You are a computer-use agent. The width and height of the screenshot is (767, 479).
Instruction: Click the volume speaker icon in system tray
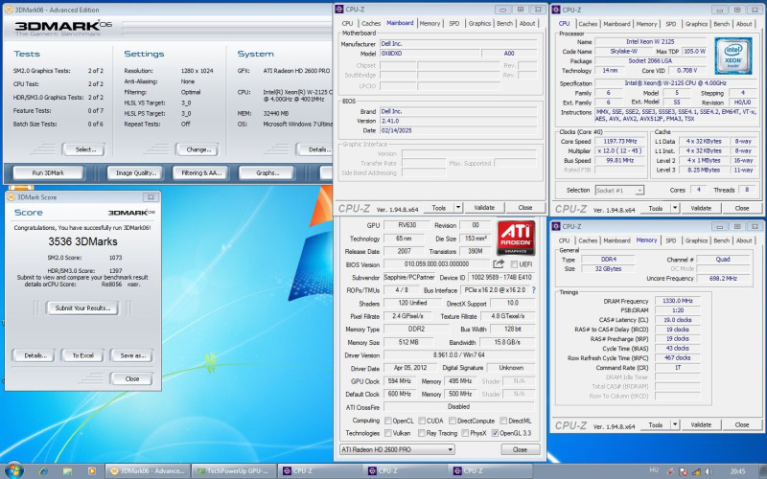[x=709, y=470]
